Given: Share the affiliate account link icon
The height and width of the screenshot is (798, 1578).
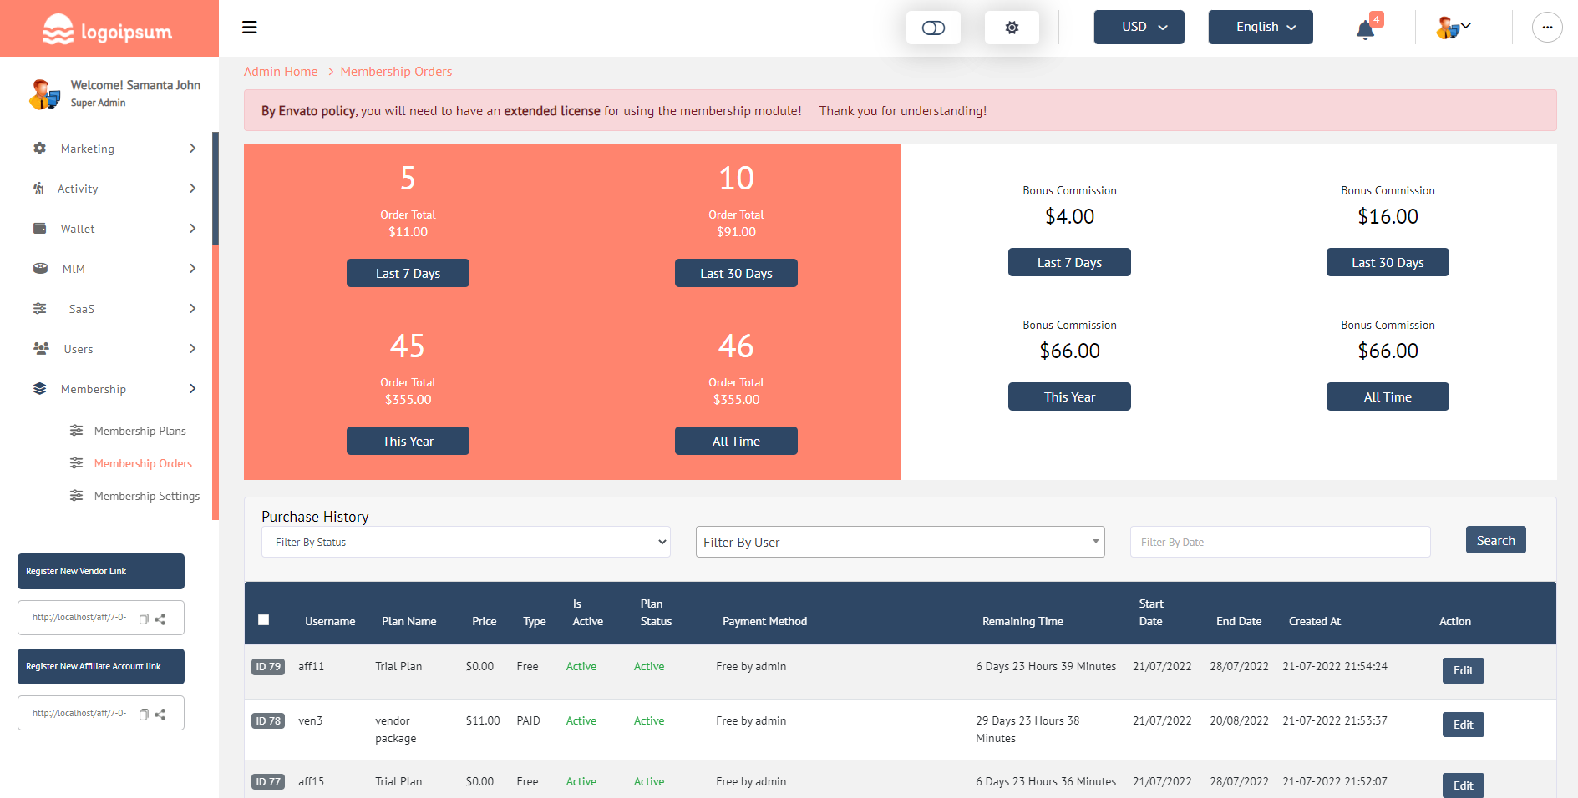Looking at the screenshot, I should tap(160, 713).
